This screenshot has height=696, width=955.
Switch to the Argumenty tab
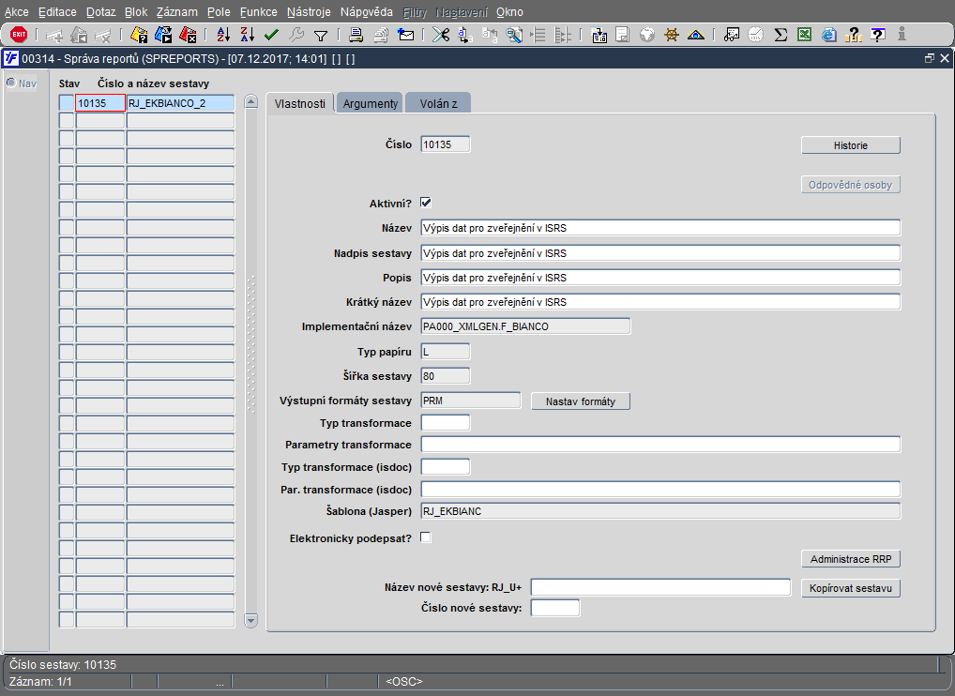coord(371,103)
